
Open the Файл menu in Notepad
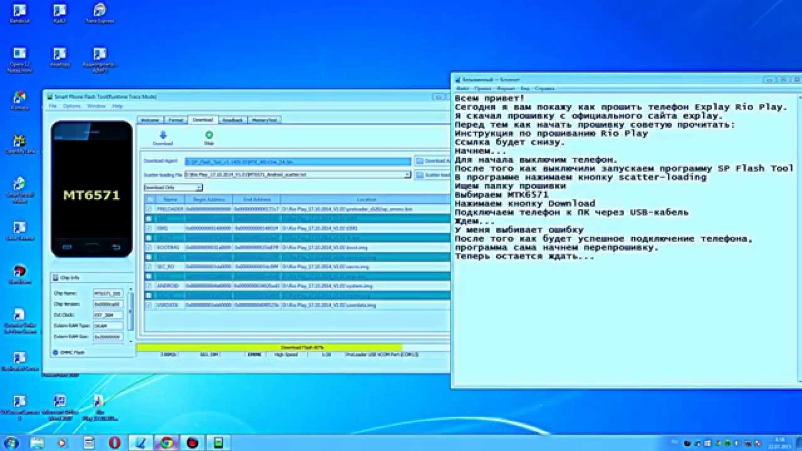tap(463, 89)
